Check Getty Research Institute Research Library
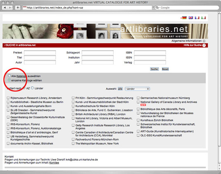The height and width of the screenshot is (174, 221). point(73,125)
